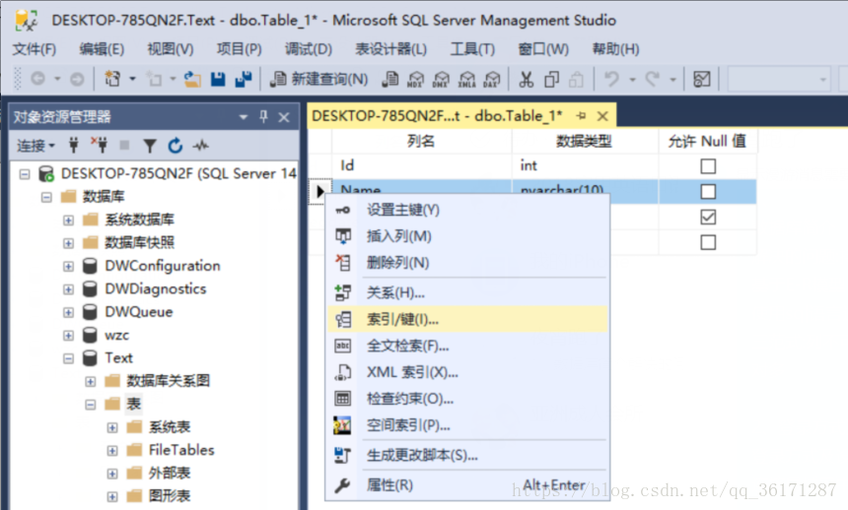
Task: Click the Save All icon
Action: tap(244, 80)
